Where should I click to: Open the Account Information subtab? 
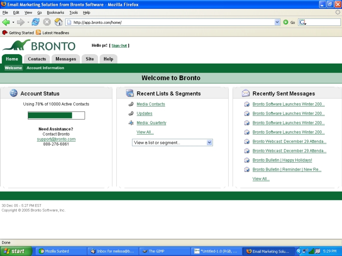45,68
